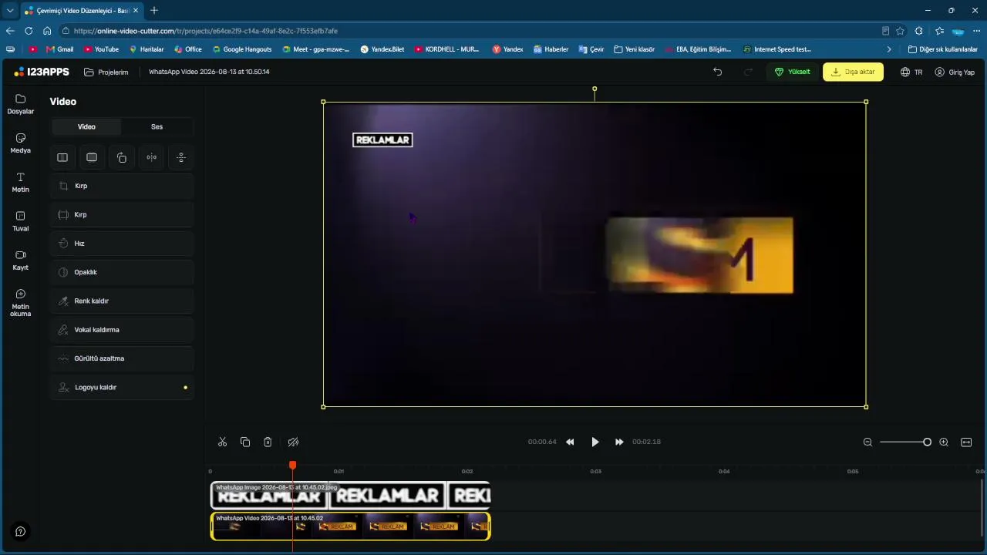Close the Çevrimiçi Video Düzenleyici tab

[x=136, y=11]
